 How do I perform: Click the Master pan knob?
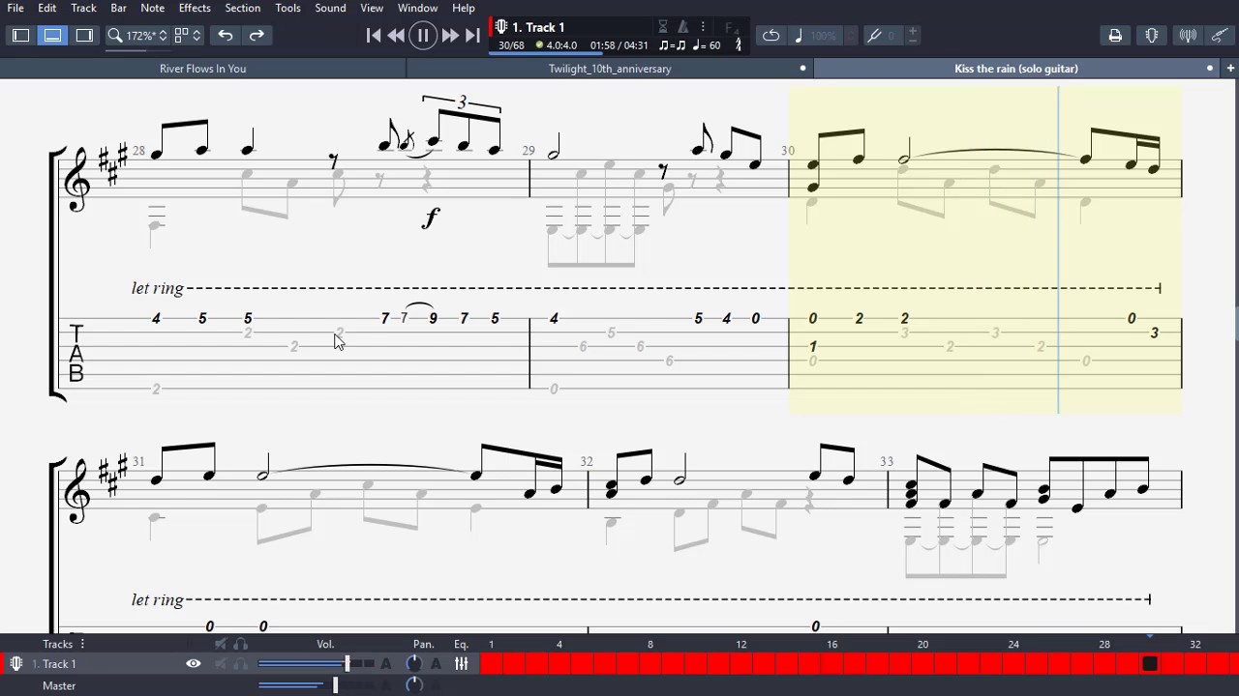414,685
